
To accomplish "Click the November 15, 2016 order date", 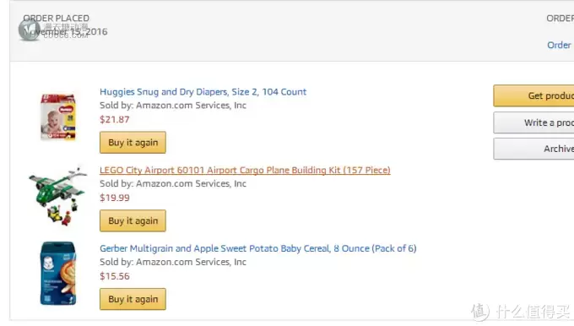I will click(x=66, y=32).
